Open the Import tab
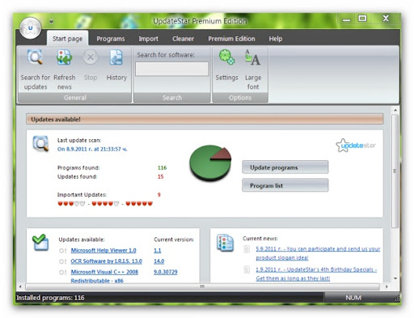The width and height of the screenshot is (414, 318). tap(148, 39)
